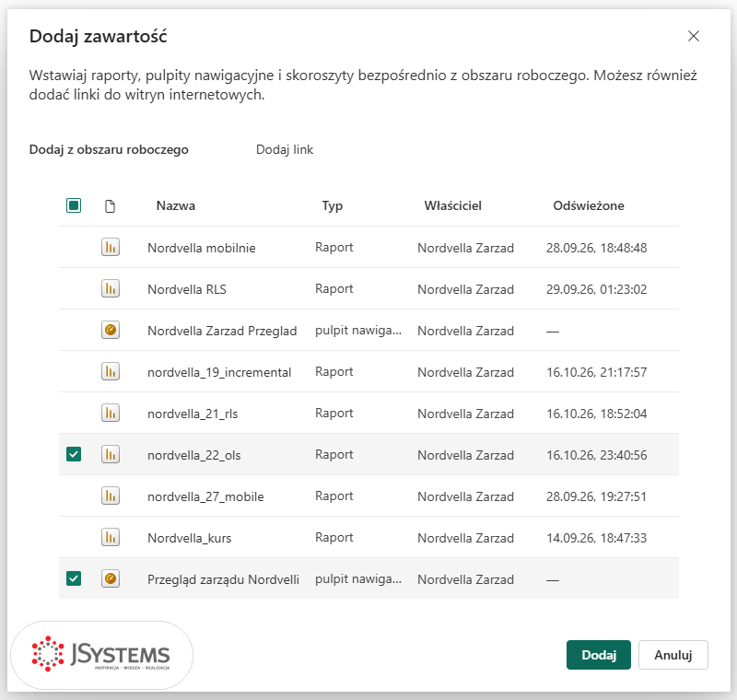Screen dimensions: 737x700
Task: Toggle the select-all checkbox in header
Action: [74, 205]
